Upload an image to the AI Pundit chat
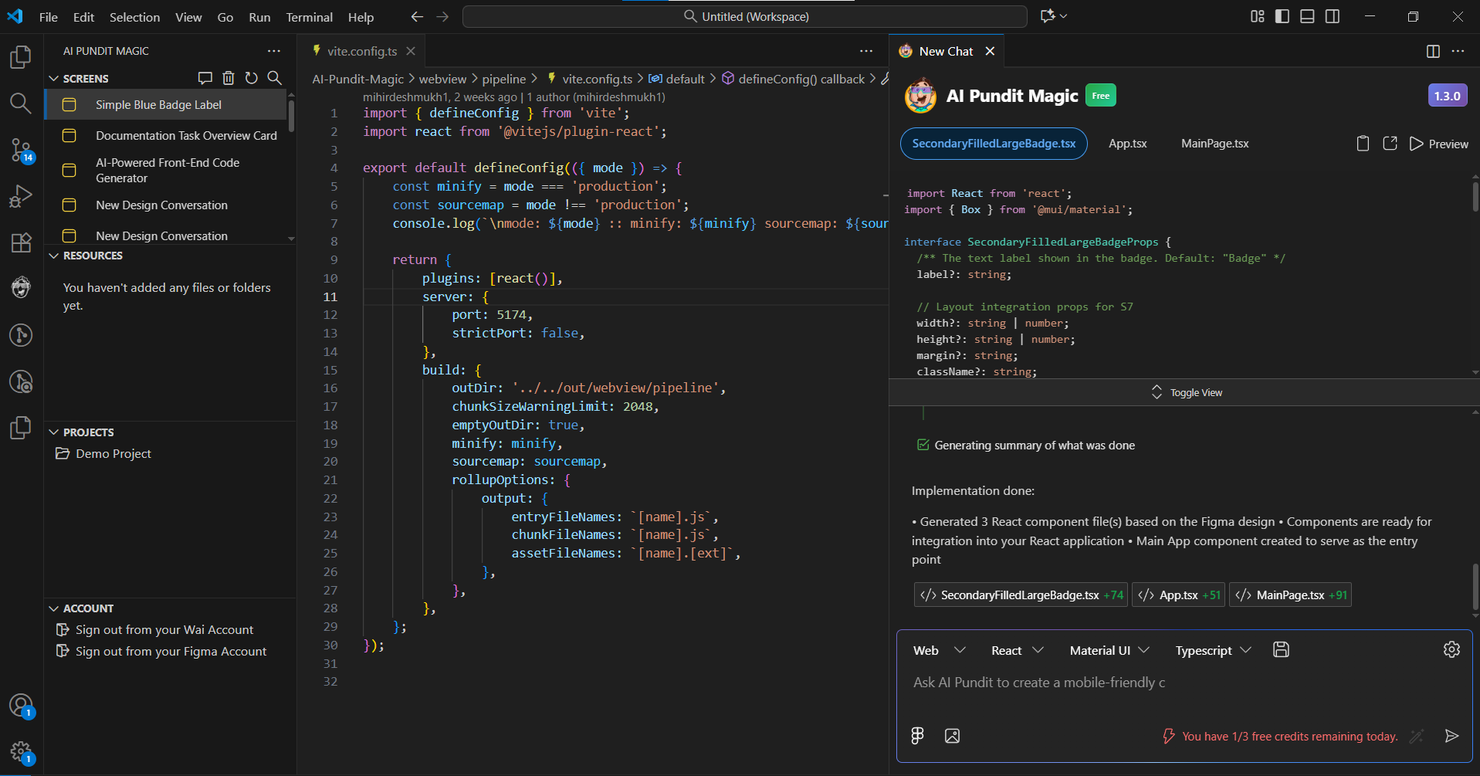The height and width of the screenshot is (776, 1480). [x=952, y=735]
